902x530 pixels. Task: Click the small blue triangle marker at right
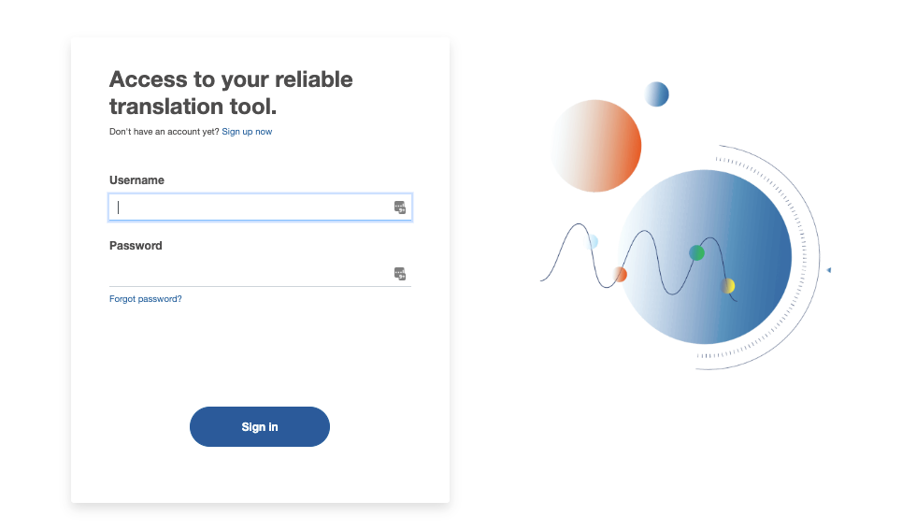coord(829,270)
